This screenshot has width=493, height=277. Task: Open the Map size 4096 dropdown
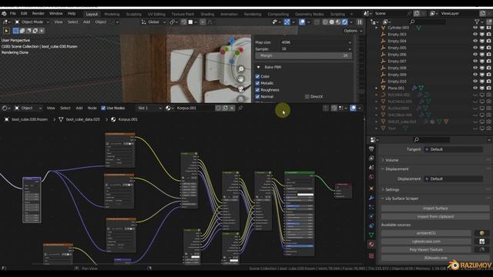click(x=316, y=42)
